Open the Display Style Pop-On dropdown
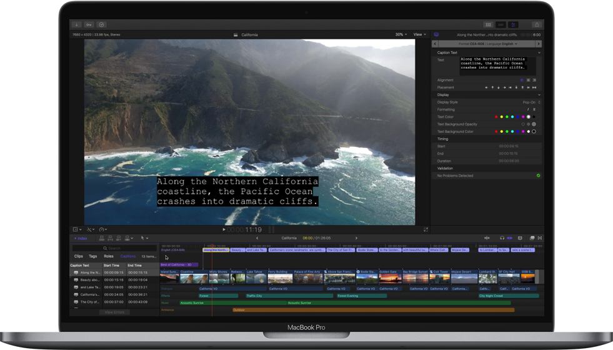 point(531,102)
